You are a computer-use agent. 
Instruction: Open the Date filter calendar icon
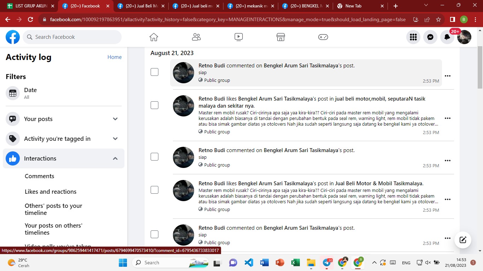(13, 94)
